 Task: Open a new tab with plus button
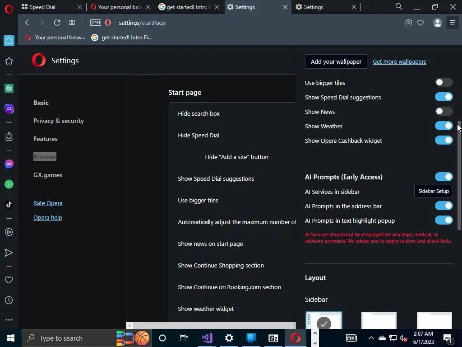367,7
